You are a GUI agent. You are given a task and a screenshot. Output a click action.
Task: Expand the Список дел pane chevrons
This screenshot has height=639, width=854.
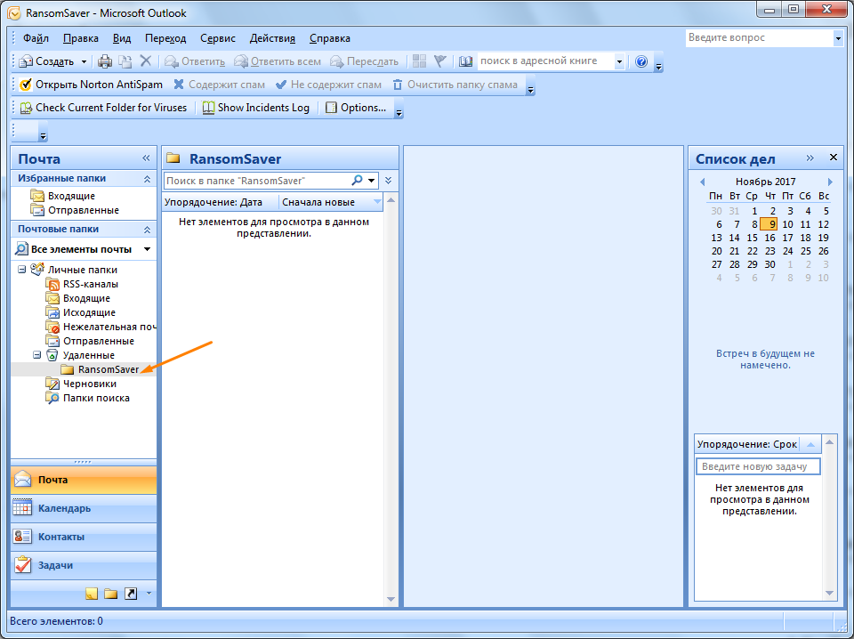(x=810, y=158)
